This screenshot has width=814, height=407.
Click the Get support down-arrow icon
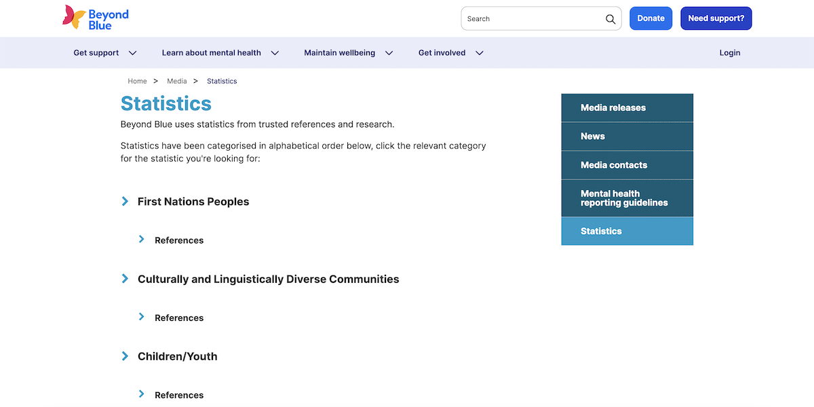[133, 53]
